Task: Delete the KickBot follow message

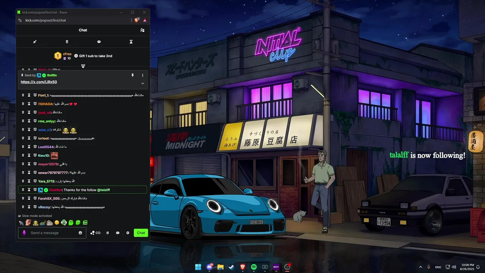Action: [x=23, y=190]
